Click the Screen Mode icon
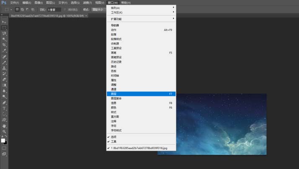Screen dimensions: 299x169 tap(4, 154)
